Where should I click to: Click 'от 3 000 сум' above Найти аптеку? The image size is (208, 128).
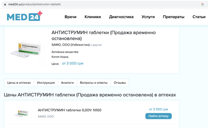click(x=158, y=109)
